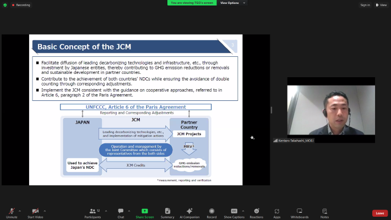Open the Reactions menu
The width and height of the screenshot is (391, 220).
256,213
